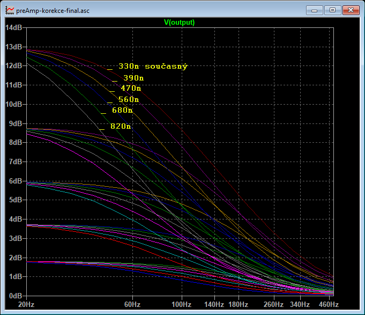This screenshot has height=315, width=365.
Task: Click the '470n' annotation label
Action: [x=131, y=89]
